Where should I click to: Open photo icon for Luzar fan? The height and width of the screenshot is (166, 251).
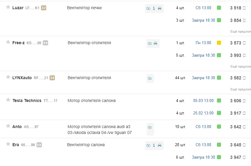pos(148,8)
